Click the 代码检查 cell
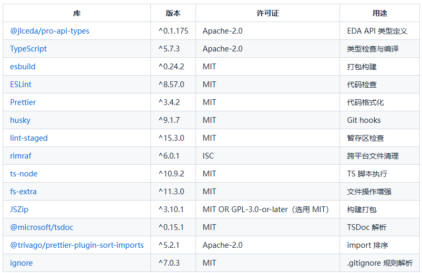This screenshot has height=273, width=422. pos(379,85)
